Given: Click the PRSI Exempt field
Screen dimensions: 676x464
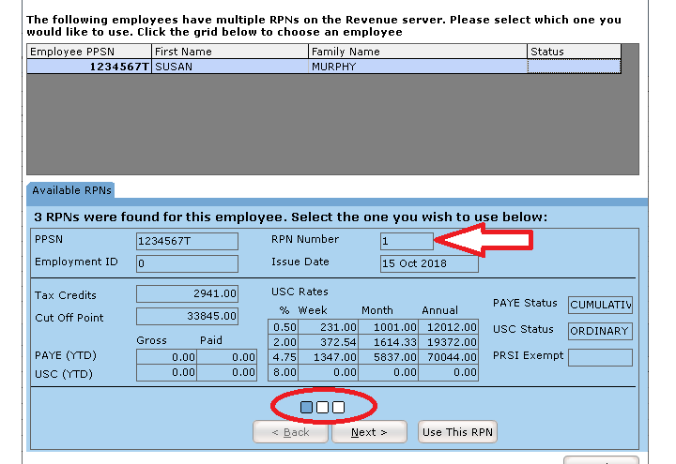Looking at the screenshot, I should coord(600,357).
